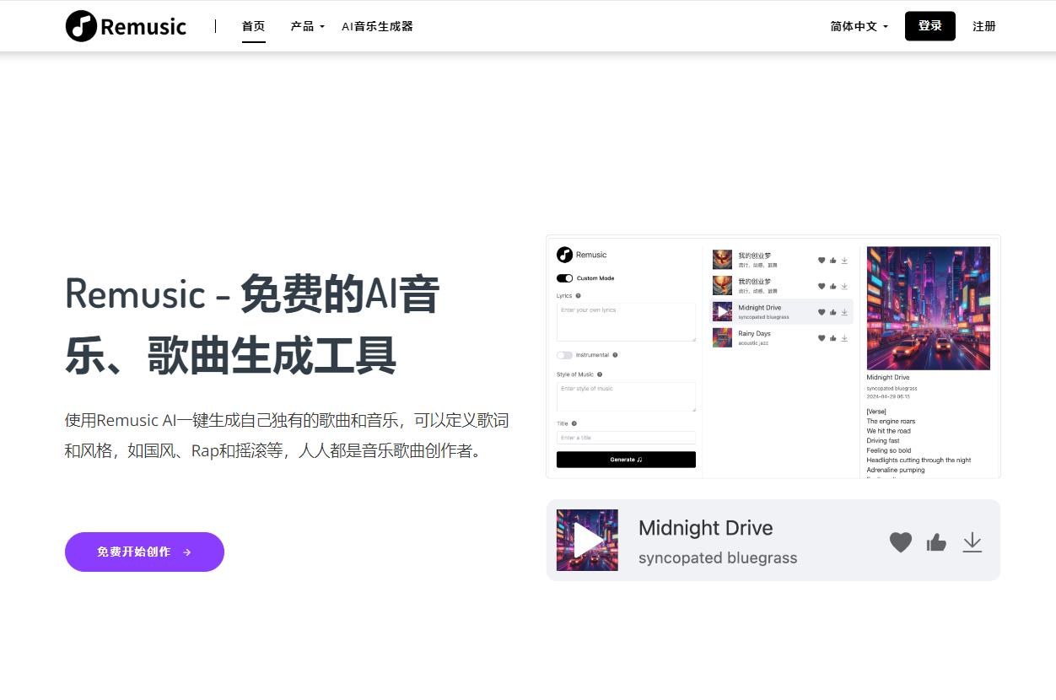The height and width of the screenshot is (700, 1056).
Task: Thumbs-up the Rainy Days list row
Action: click(x=833, y=338)
